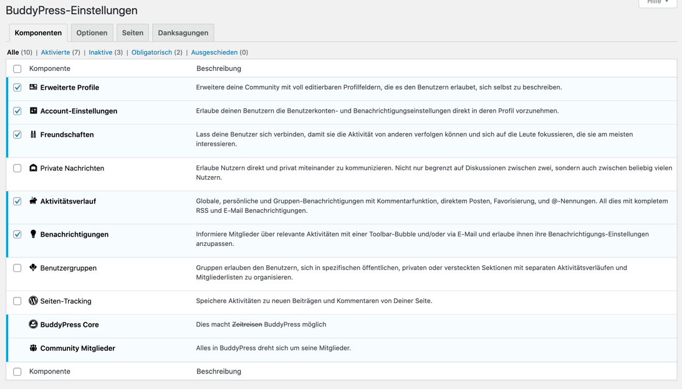Click the Komponente label in the table footer

pos(50,372)
